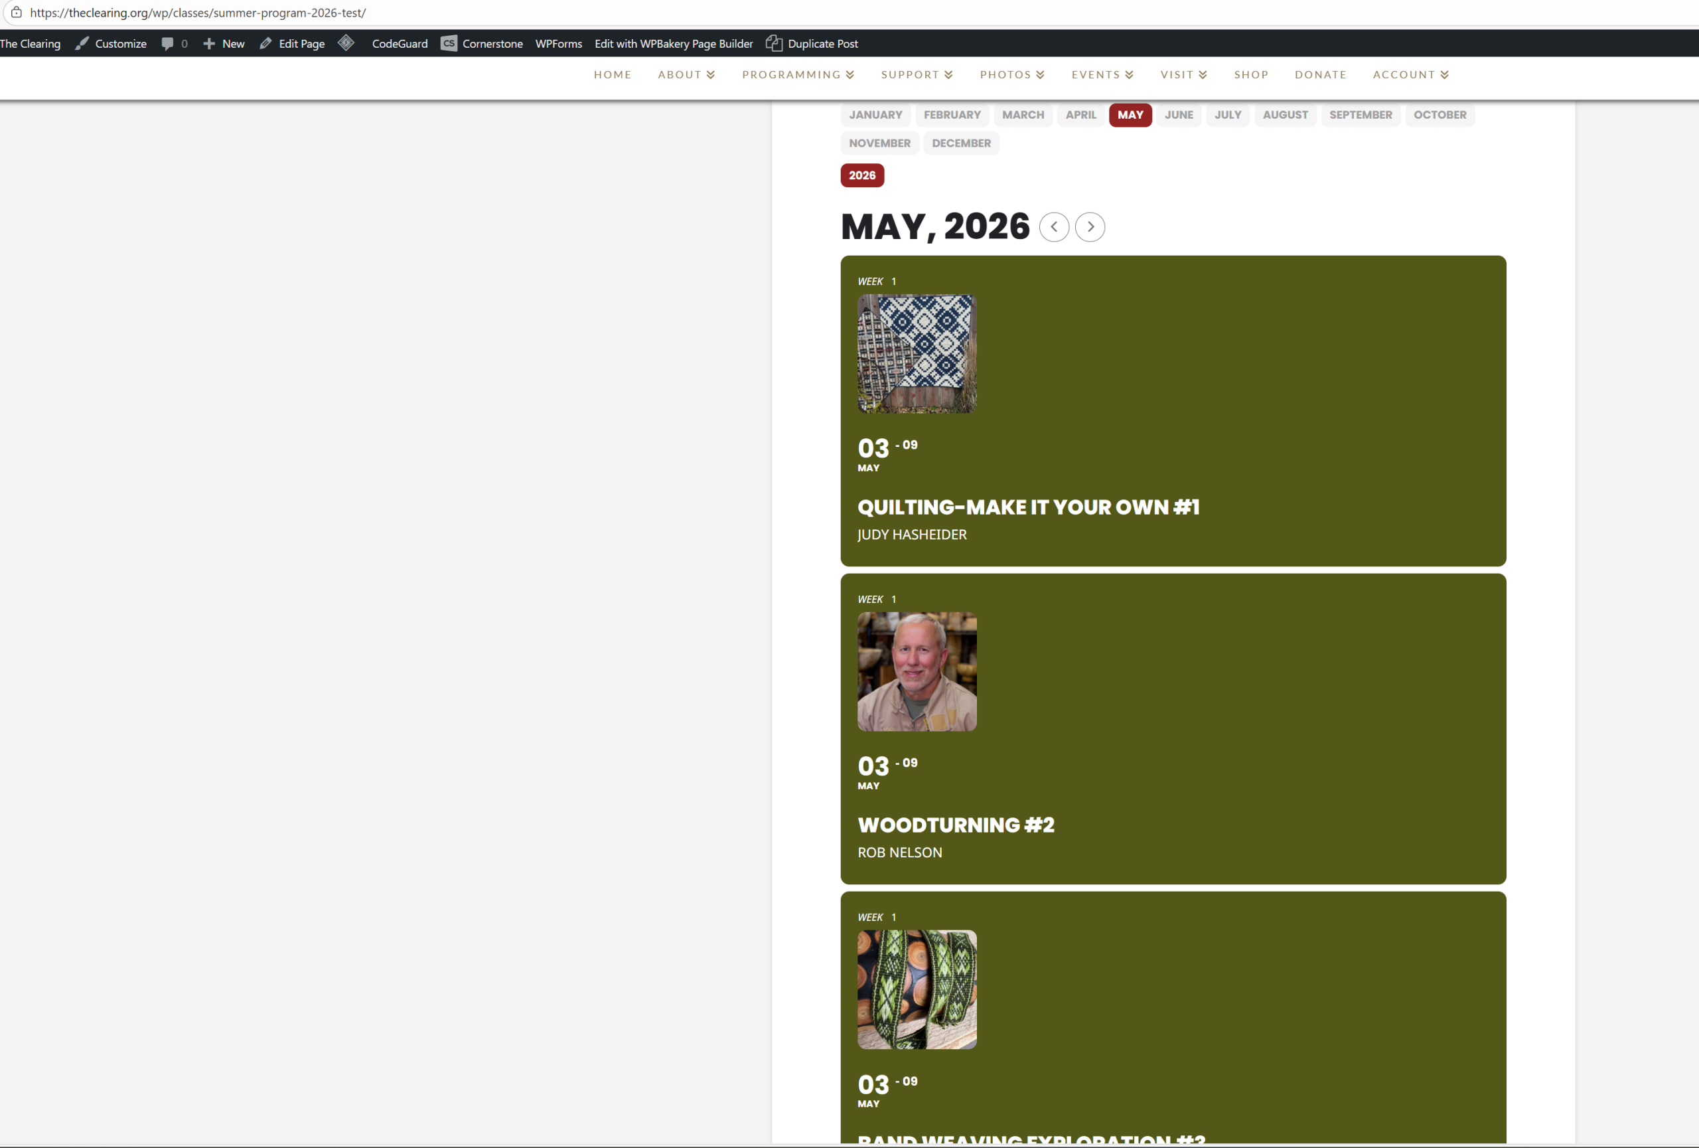Click Edit with WPBakery Page Builder
The height and width of the screenshot is (1148, 1699).
pos(672,44)
